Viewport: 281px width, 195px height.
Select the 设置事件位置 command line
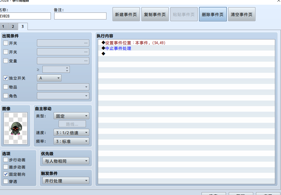(186, 43)
